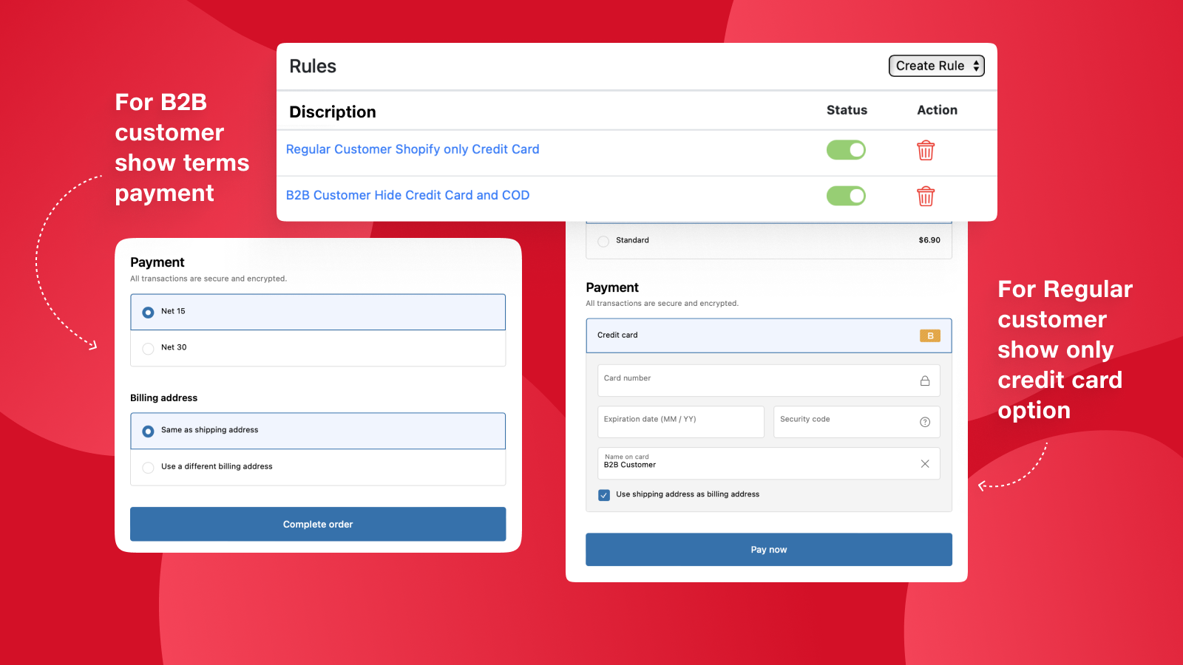Click the Security code help icon
1183x665 pixels.
(x=925, y=421)
